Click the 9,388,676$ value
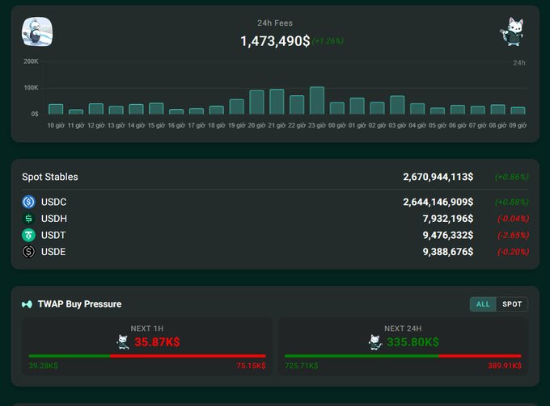This screenshot has width=550, height=406. tap(448, 252)
